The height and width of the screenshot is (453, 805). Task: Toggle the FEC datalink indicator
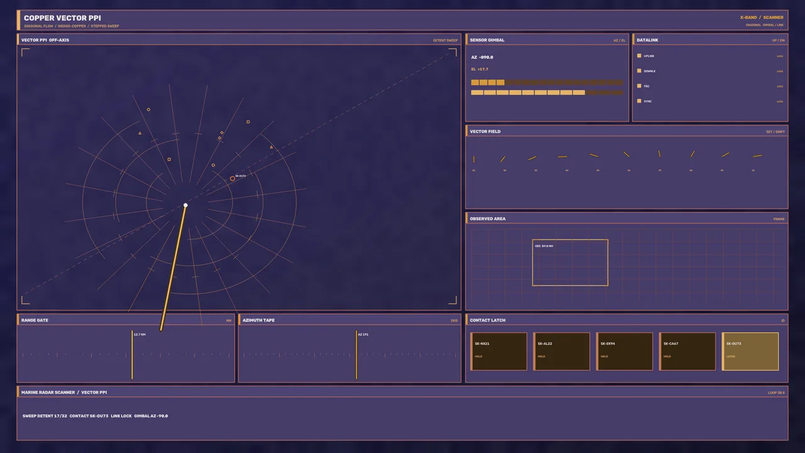640,86
